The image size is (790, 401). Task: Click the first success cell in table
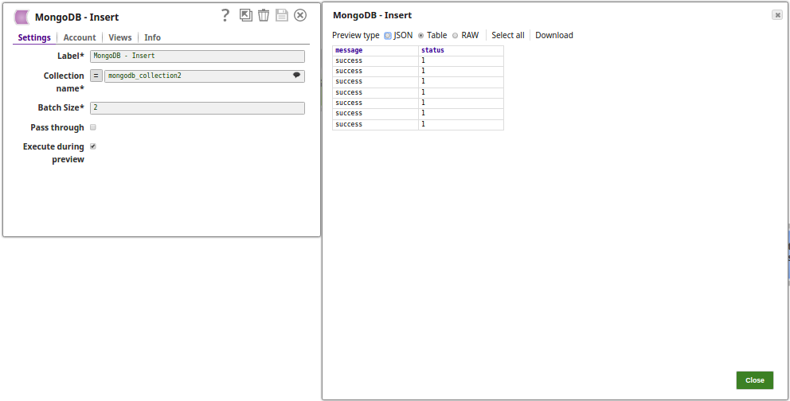(375, 61)
